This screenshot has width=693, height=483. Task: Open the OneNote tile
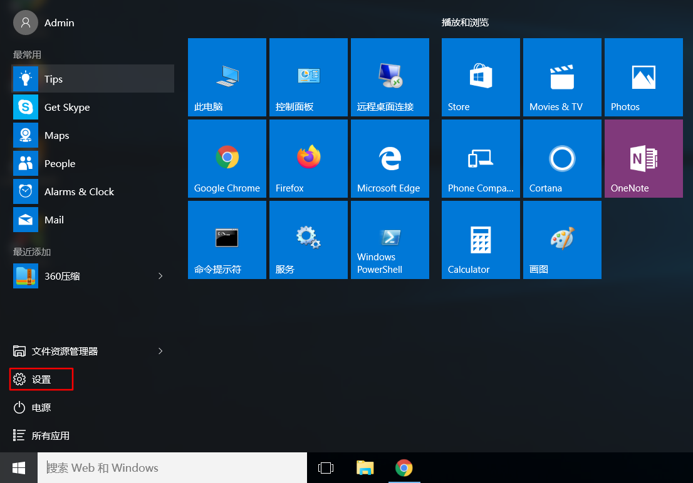coord(643,158)
